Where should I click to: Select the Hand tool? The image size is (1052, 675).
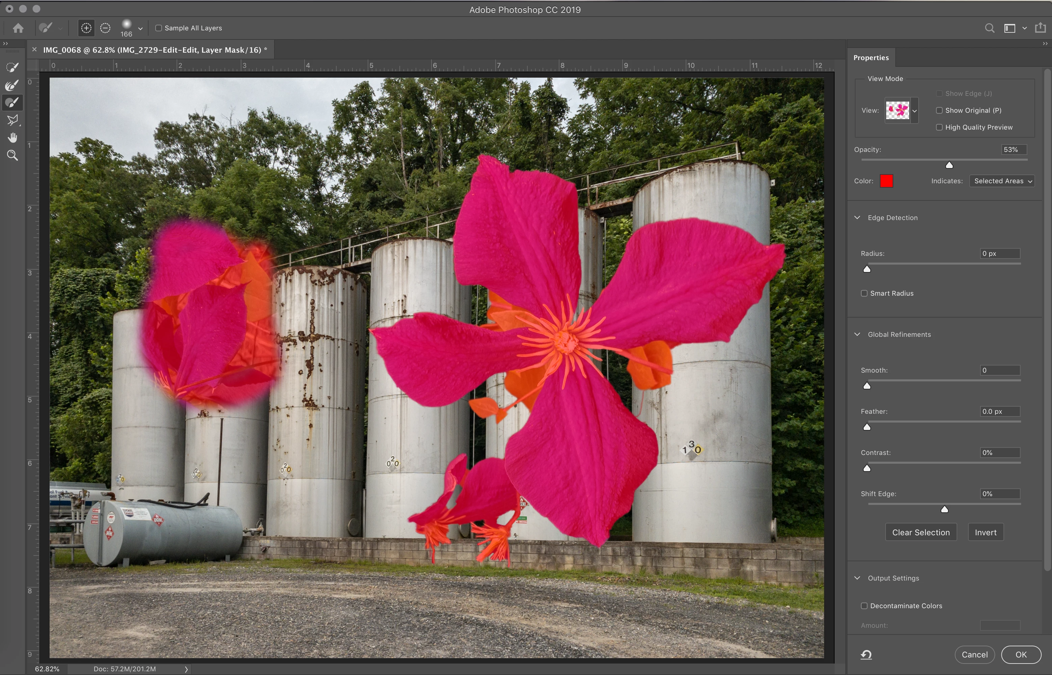point(12,138)
